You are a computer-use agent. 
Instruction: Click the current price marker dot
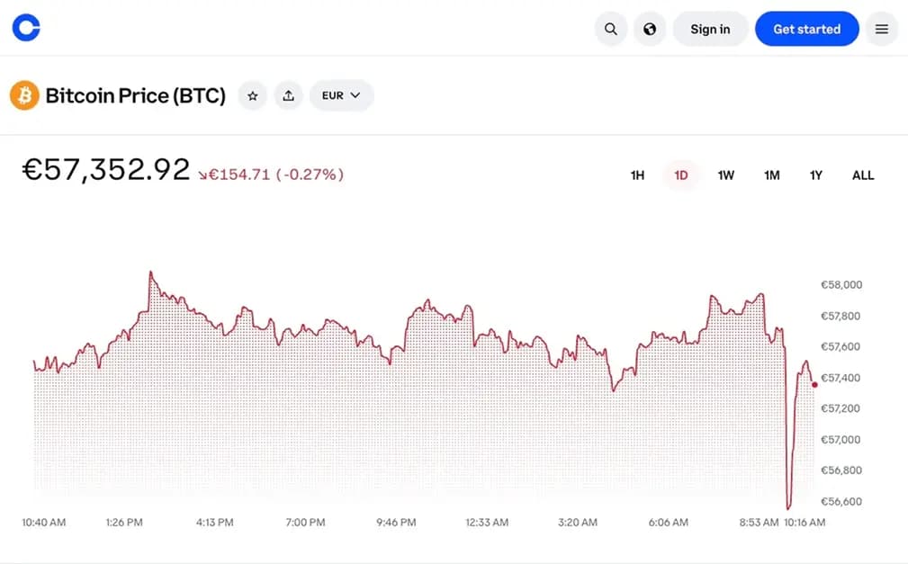[x=814, y=383]
